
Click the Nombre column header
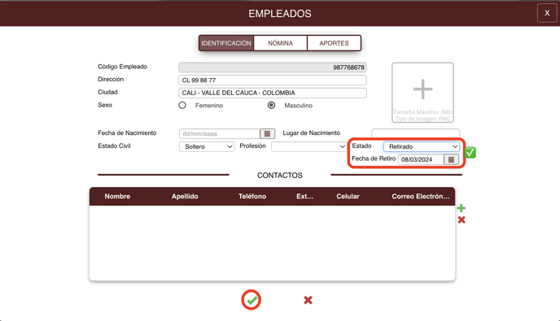pos(117,197)
